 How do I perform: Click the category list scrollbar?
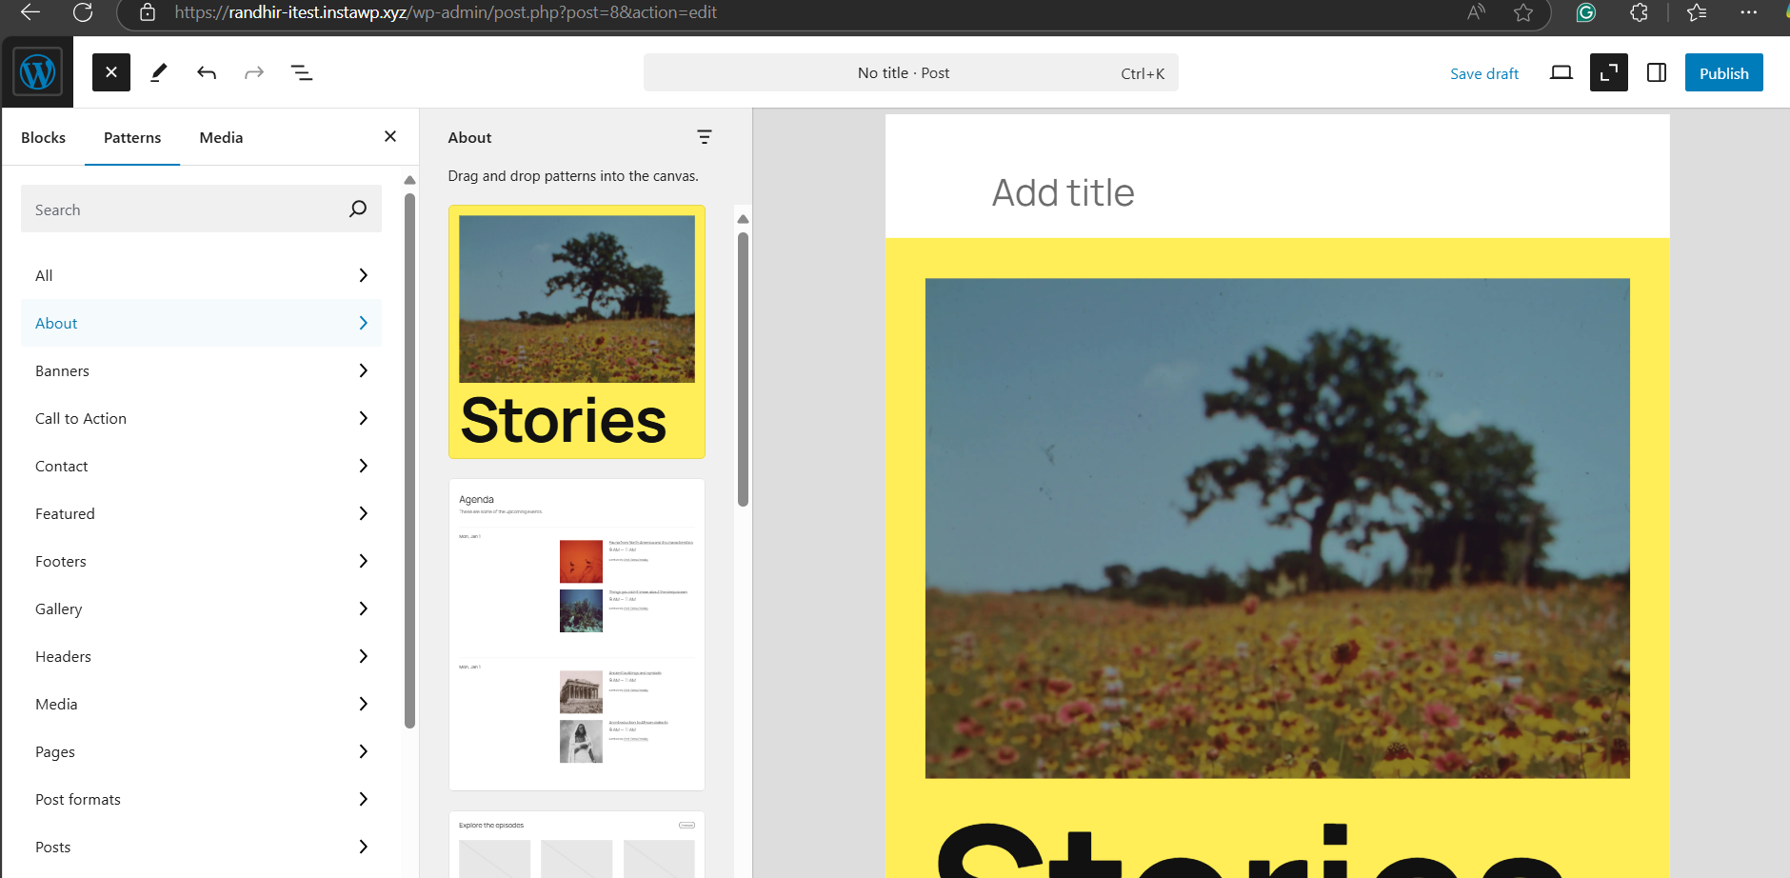coord(409,461)
